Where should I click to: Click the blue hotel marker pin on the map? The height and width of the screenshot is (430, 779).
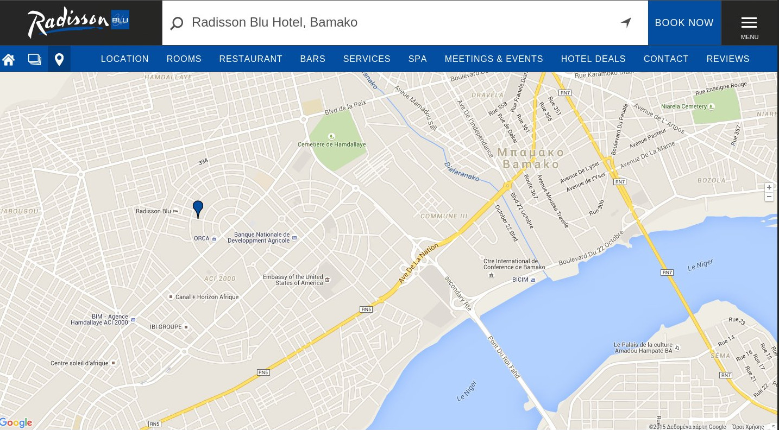click(x=198, y=209)
